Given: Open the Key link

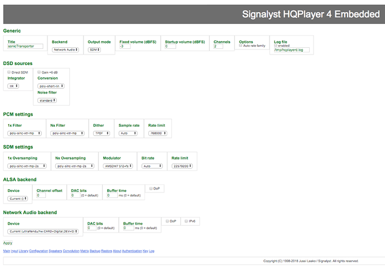Looking at the screenshot, I should (146, 251).
